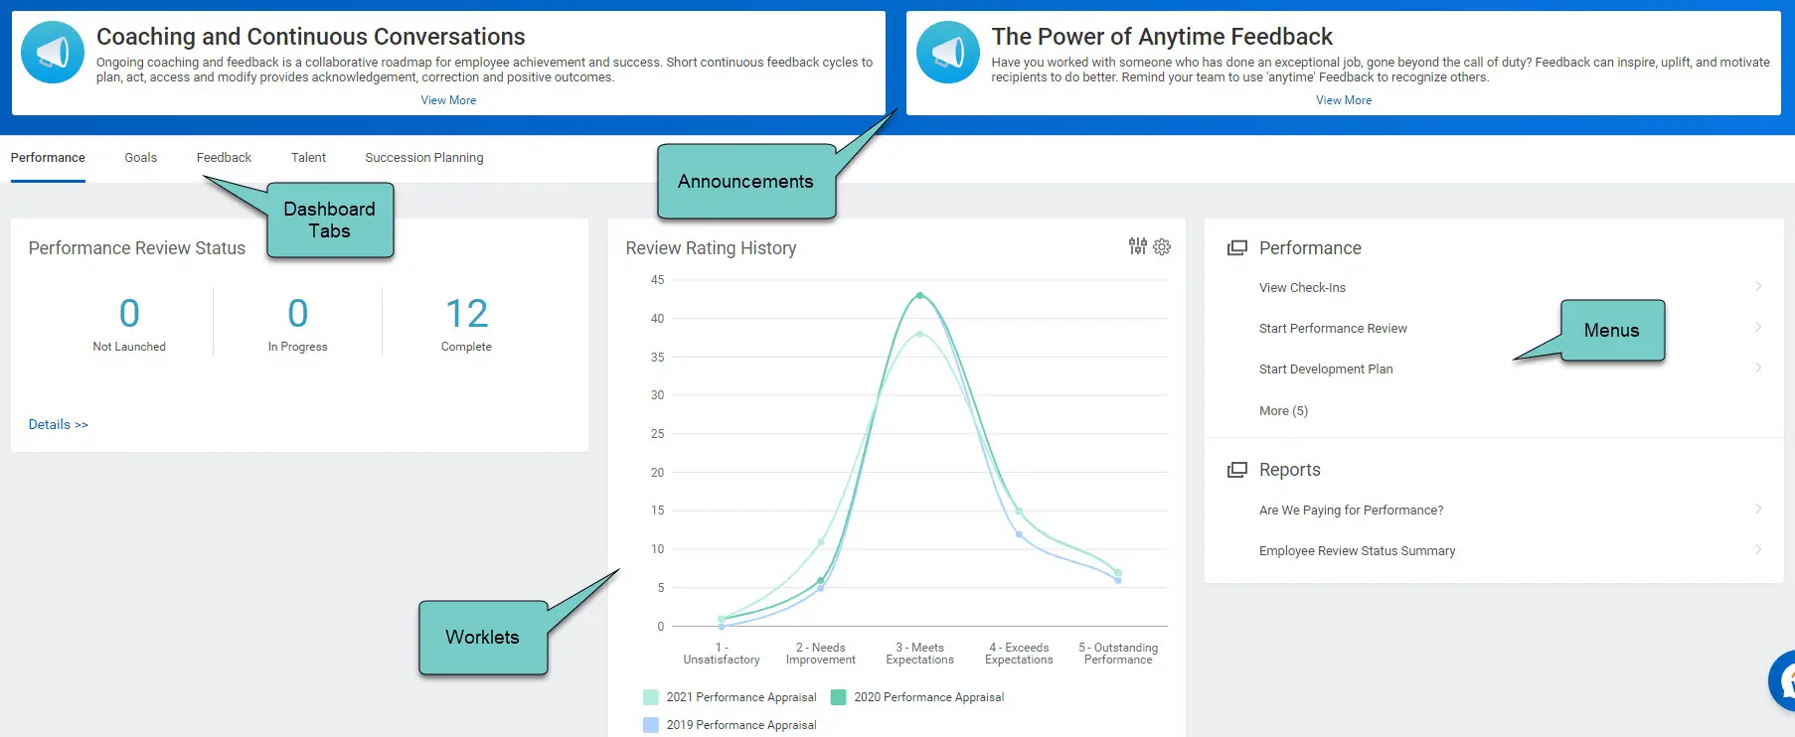Expand the View Check-Ins chevron
This screenshot has width=1795, height=737.
pos(1757,287)
